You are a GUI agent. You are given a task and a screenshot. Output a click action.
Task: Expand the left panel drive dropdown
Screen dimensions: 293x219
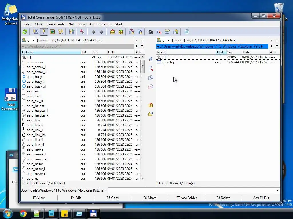point(34,40)
